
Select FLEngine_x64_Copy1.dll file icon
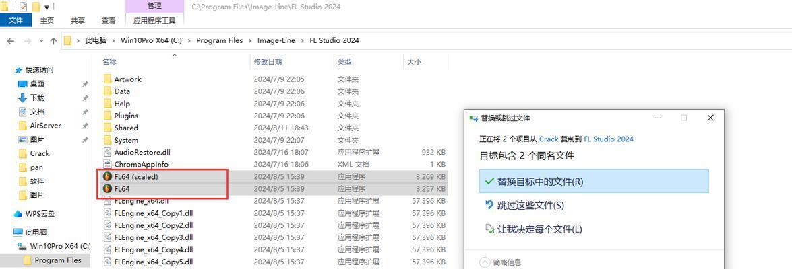click(107, 213)
